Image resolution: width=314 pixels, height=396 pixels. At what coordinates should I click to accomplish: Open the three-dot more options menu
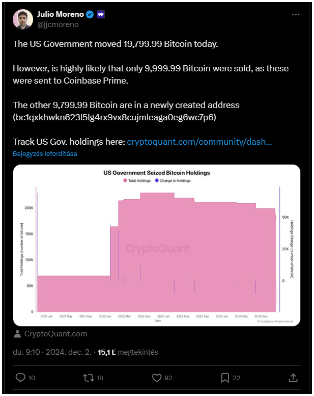click(x=296, y=15)
